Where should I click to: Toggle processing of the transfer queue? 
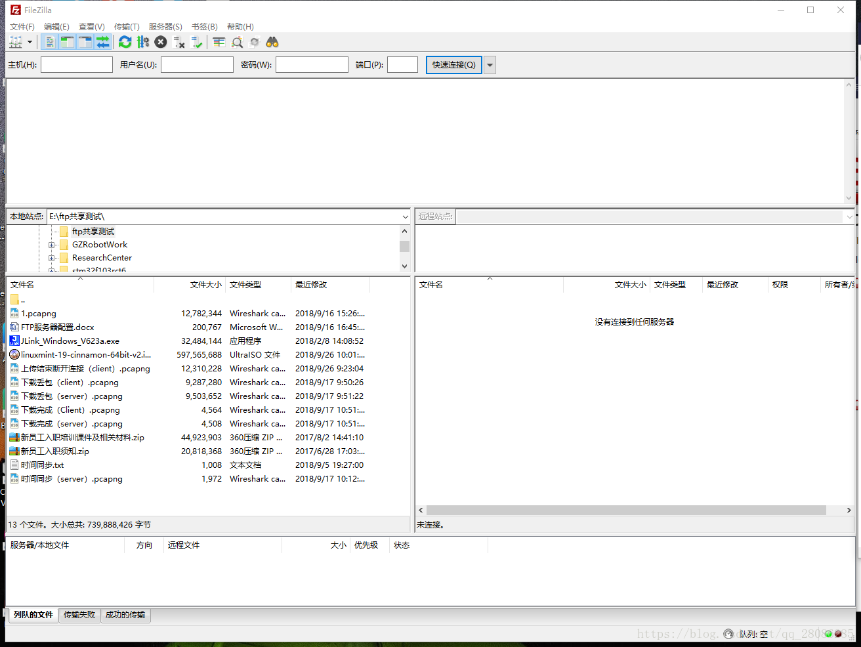coord(143,42)
